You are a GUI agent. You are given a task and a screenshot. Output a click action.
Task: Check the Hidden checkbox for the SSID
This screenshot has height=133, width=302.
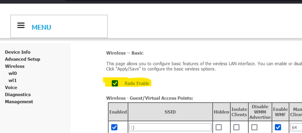click(218, 127)
